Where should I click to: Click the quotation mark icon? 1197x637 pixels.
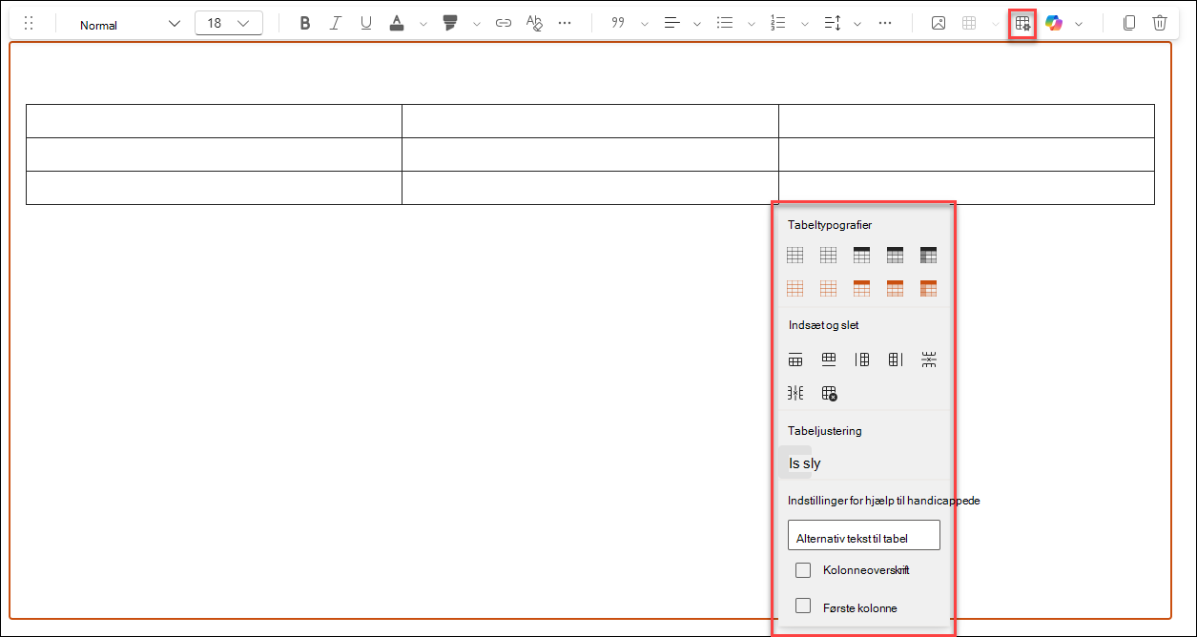(x=618, y=24)
